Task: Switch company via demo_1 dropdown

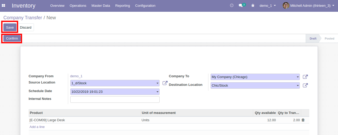Action: click(267, 5)
